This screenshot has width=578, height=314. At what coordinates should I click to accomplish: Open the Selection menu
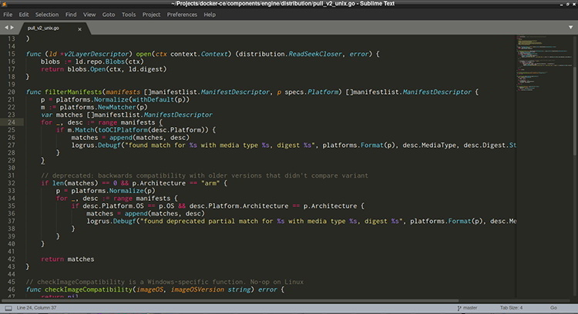pos(46,15)
